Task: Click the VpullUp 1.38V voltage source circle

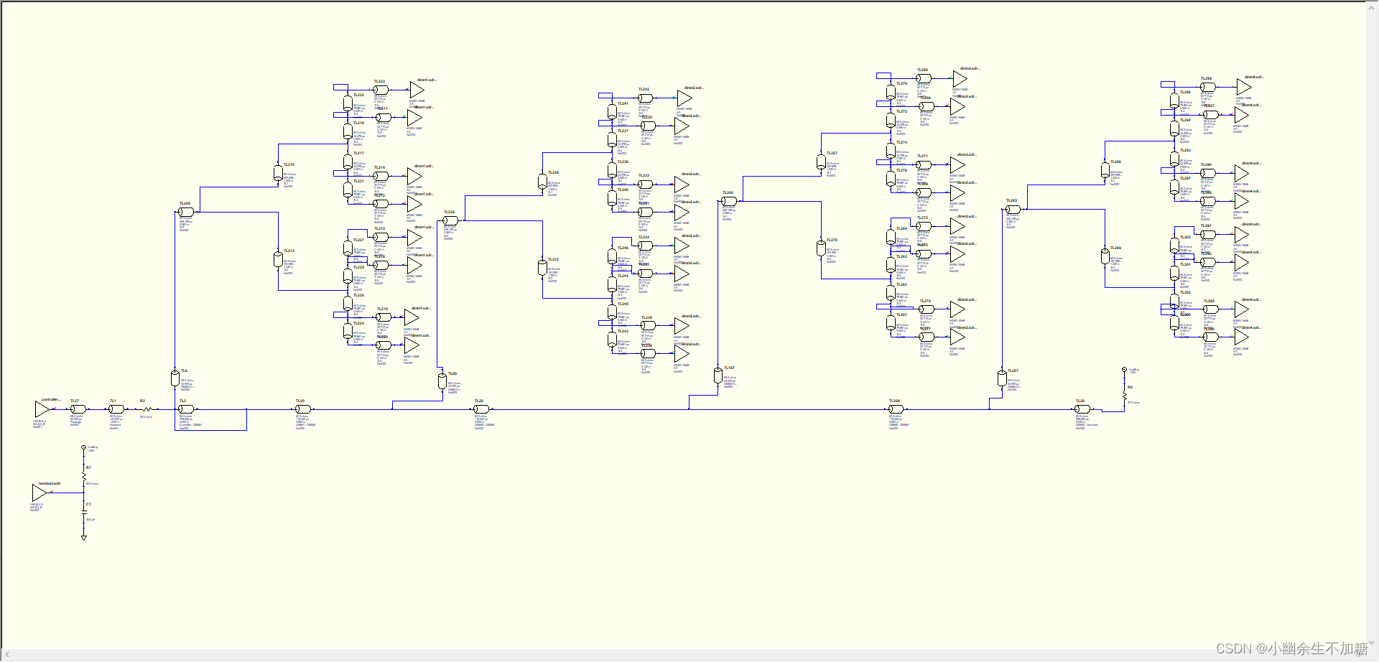Action: (83, 447)
